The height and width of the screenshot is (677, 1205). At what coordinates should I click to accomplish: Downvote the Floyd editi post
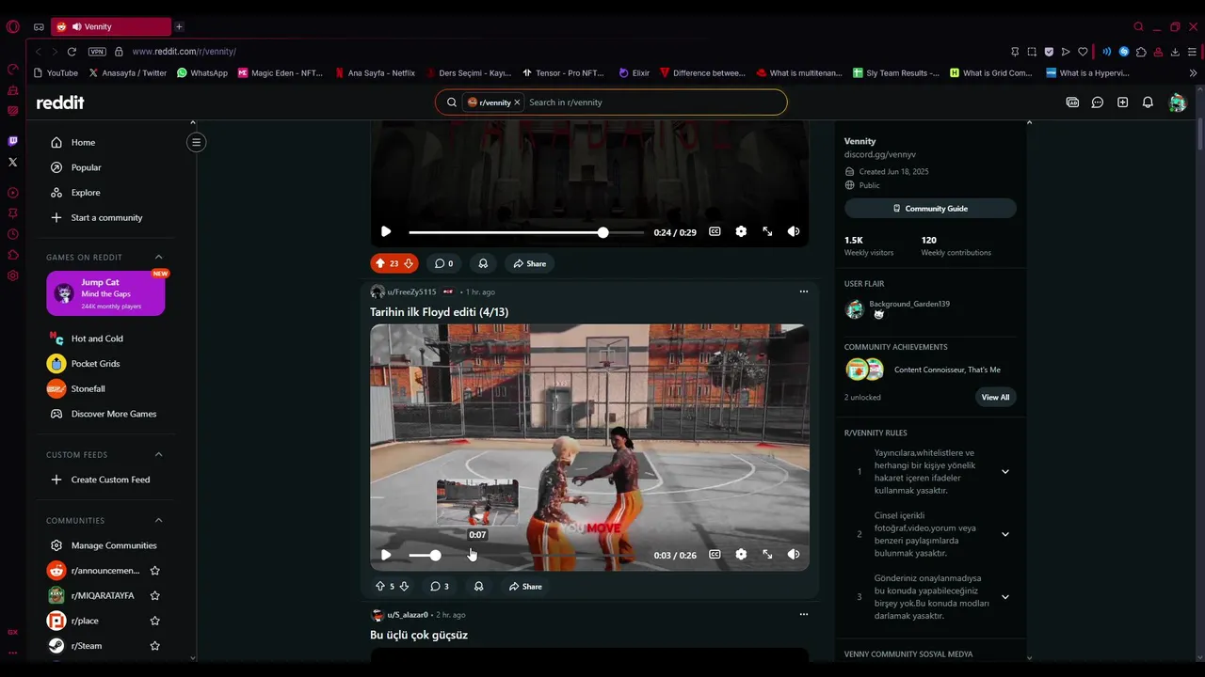coord(404,586)
